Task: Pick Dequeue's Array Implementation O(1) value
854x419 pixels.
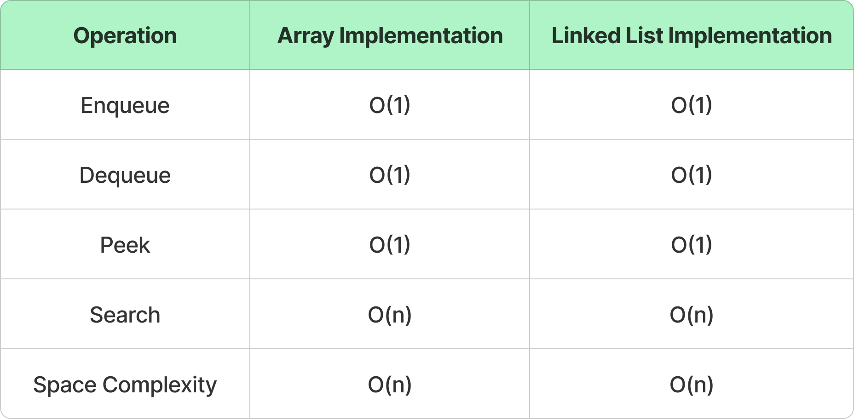Action: (389, 175)
